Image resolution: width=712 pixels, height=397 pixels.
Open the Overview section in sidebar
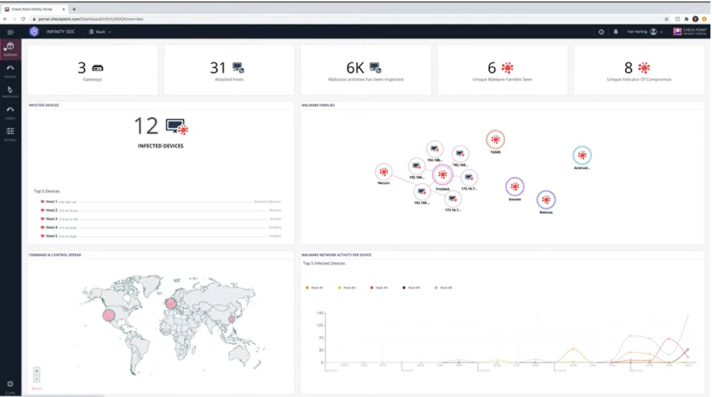click(10, 48)
